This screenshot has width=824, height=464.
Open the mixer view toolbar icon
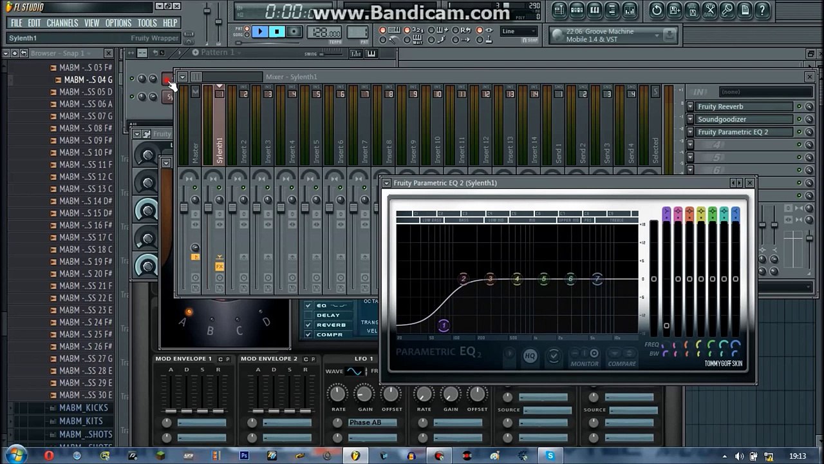(x=630, y=10)
